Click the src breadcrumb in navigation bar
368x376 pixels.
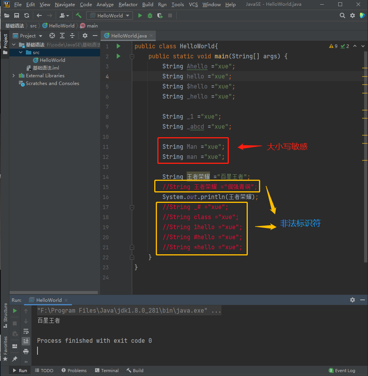(33, 26)
